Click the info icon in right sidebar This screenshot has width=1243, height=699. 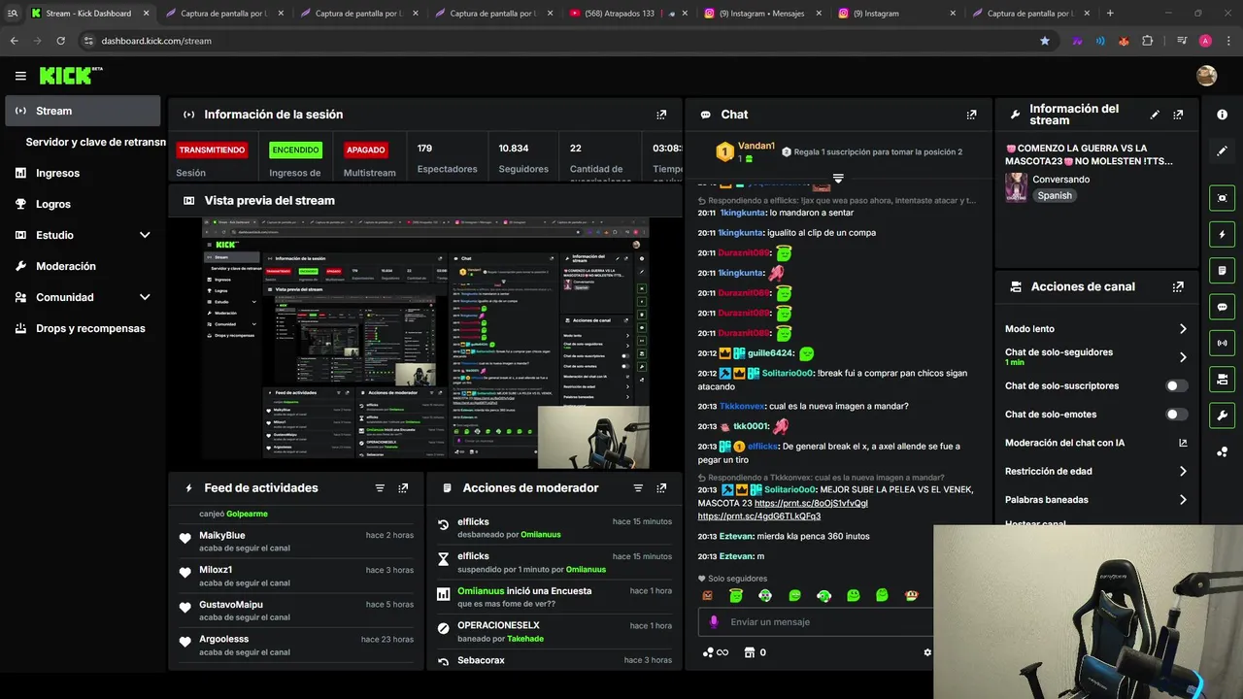point(1222,115)
